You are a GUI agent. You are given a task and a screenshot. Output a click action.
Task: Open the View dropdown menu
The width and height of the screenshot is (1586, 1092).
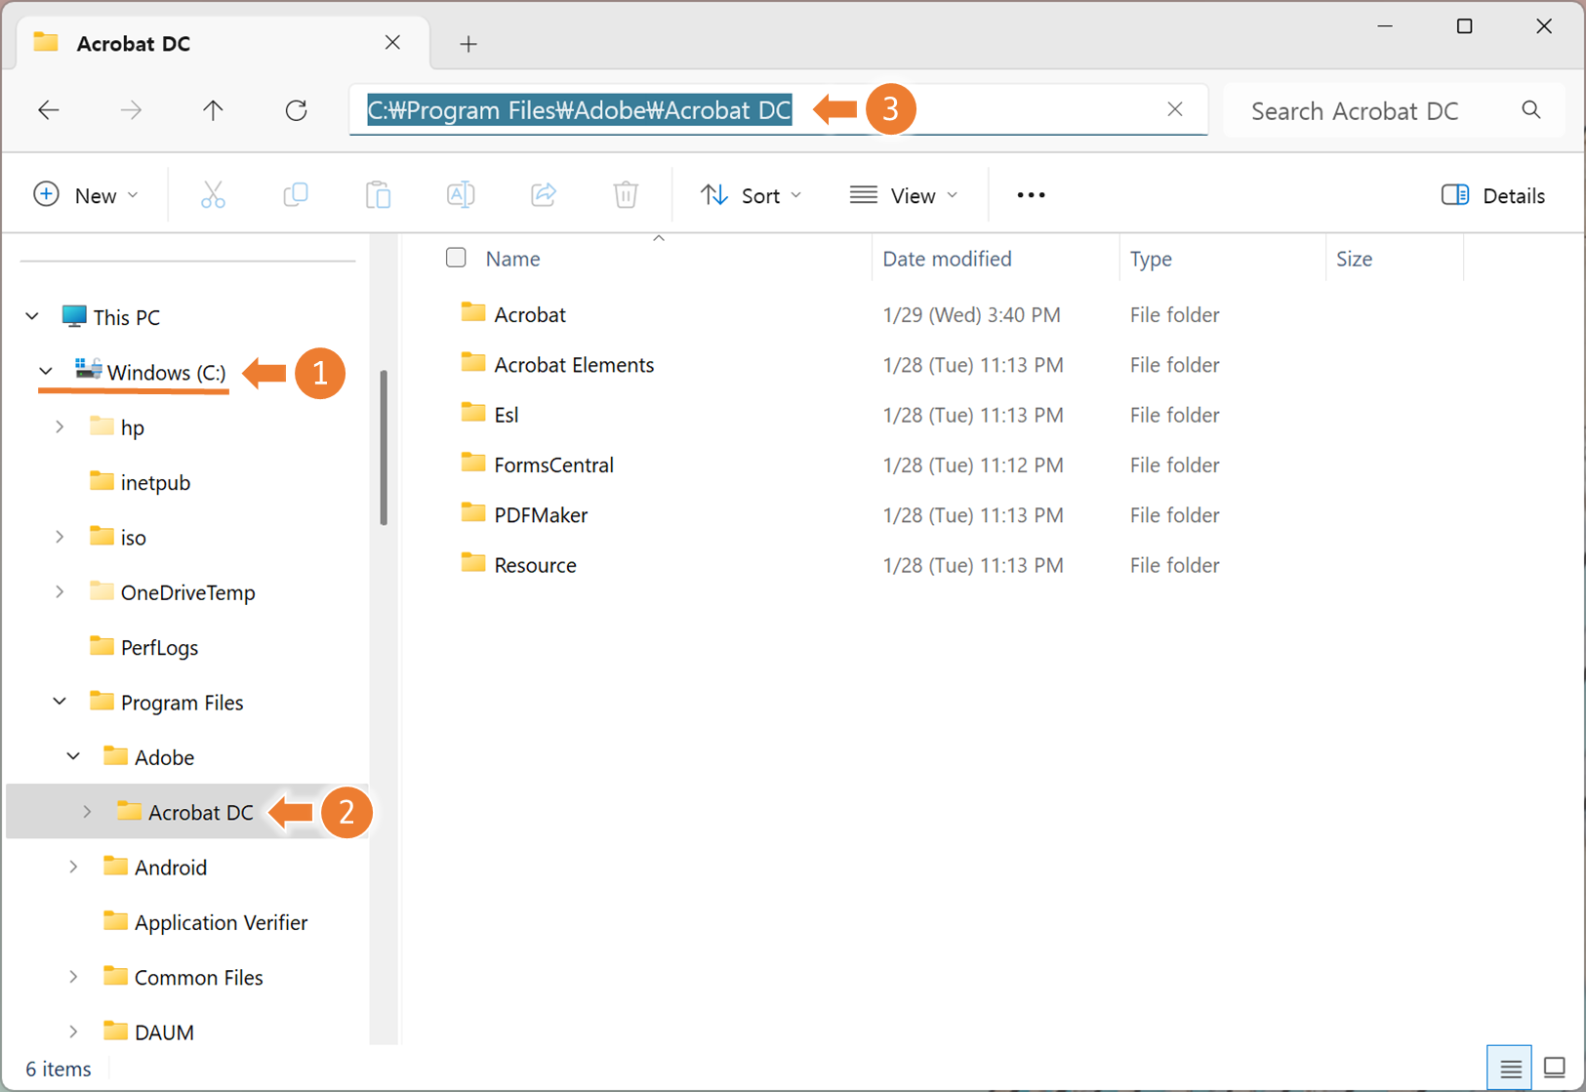(904, 195)
